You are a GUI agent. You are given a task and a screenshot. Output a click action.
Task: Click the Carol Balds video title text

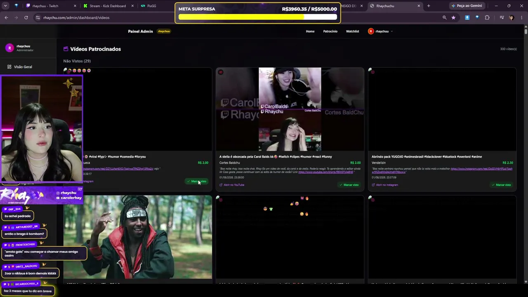[276, 157]
